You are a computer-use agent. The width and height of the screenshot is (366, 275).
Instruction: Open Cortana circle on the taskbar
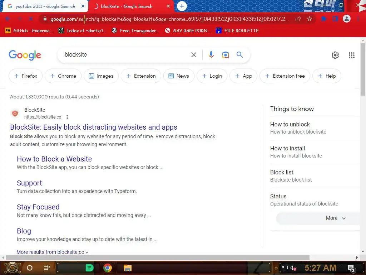coord(30,268)
